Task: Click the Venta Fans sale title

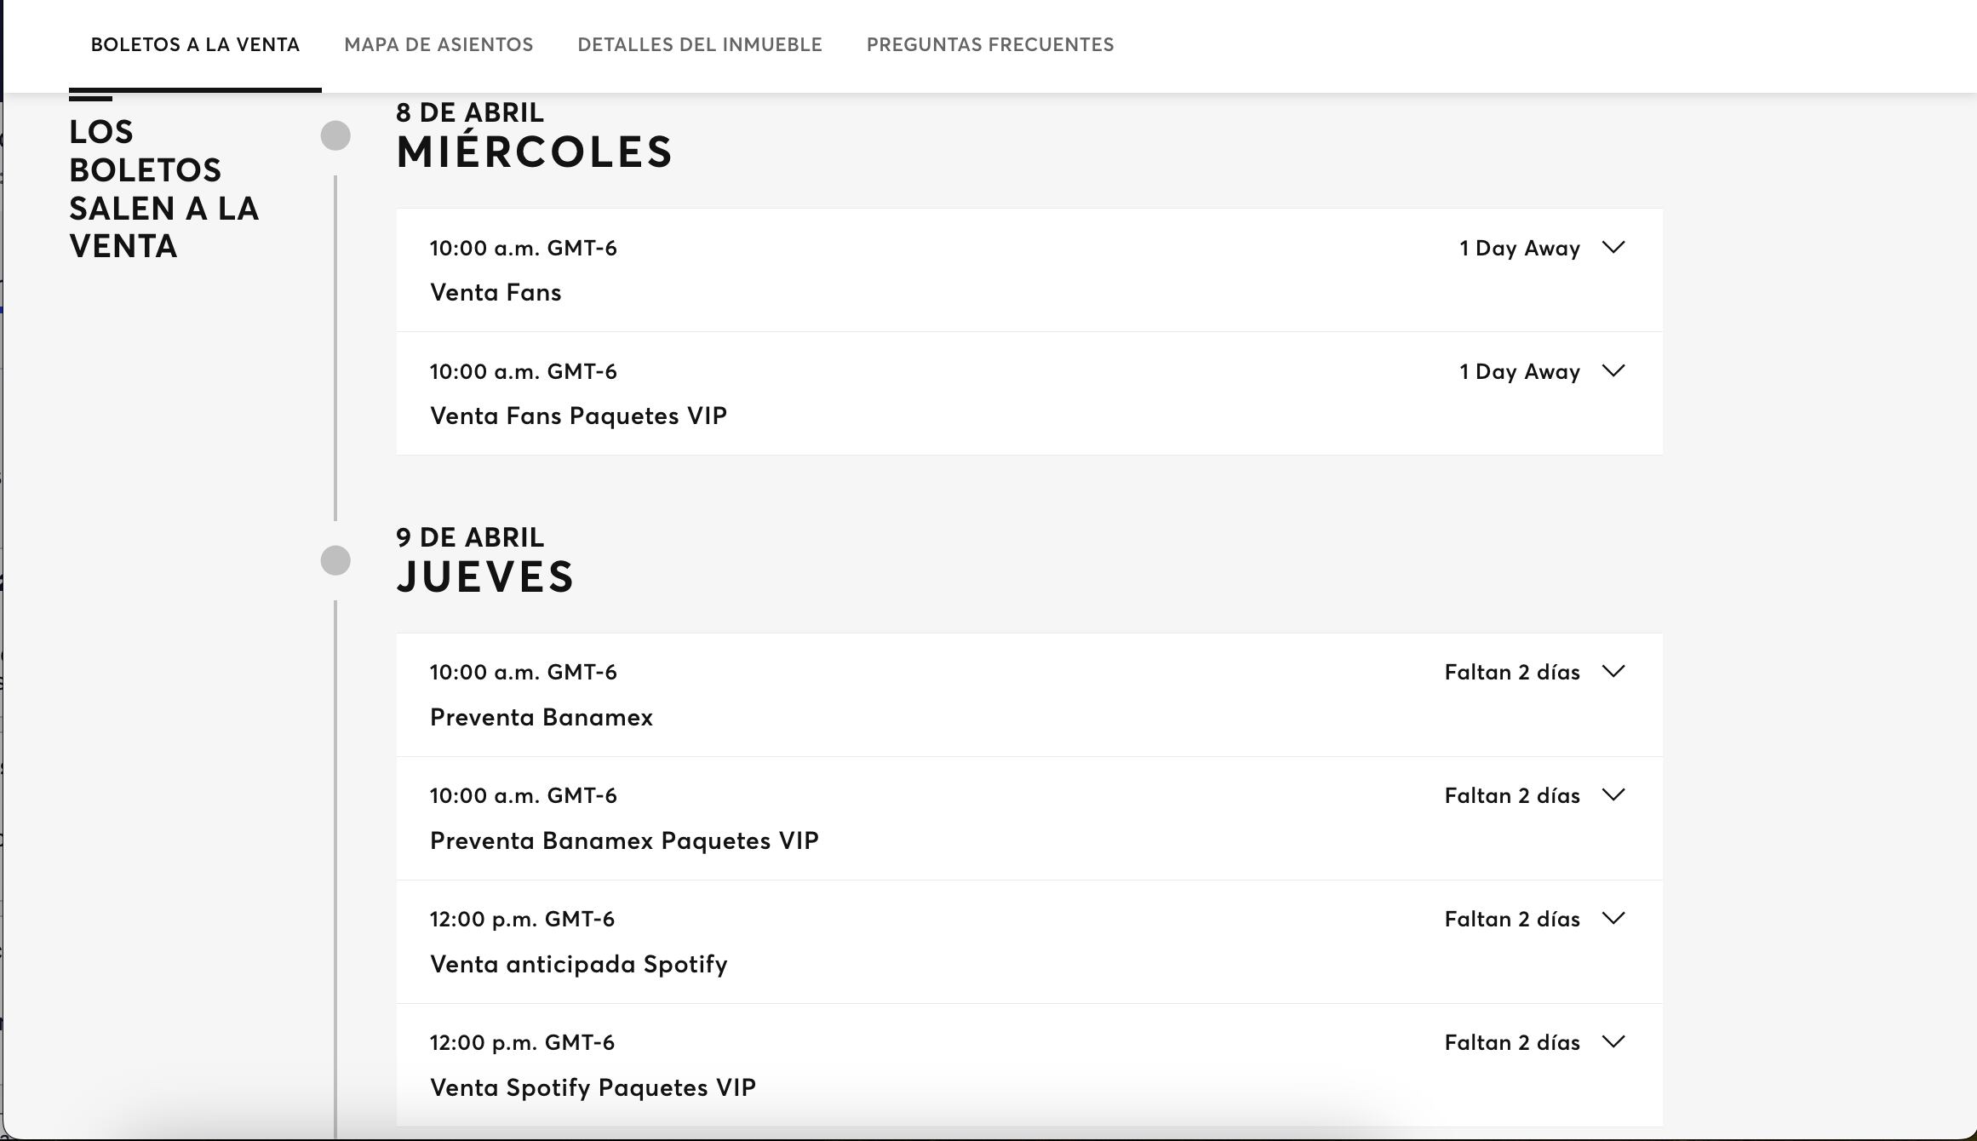Action: click(496, 293)
